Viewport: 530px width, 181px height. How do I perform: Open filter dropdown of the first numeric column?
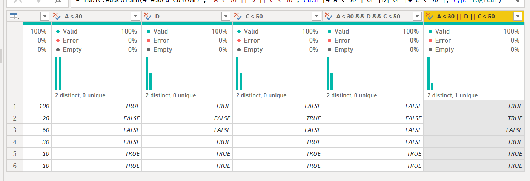[x=45, y=16]
